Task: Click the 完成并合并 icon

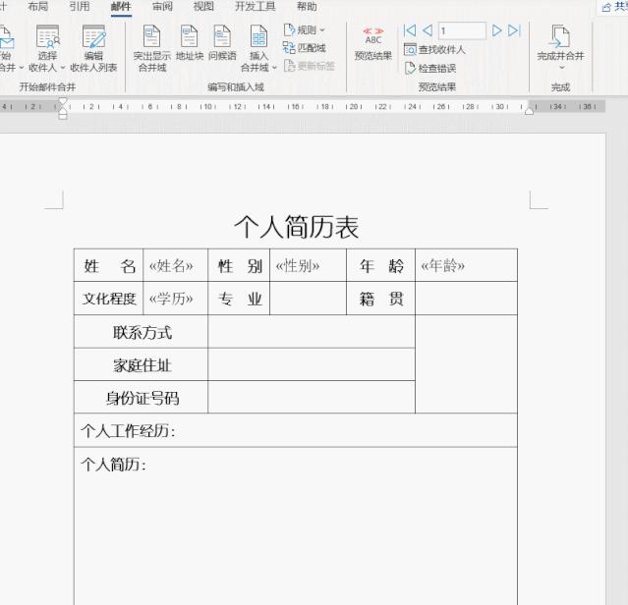Action: (x=560, y=36)
